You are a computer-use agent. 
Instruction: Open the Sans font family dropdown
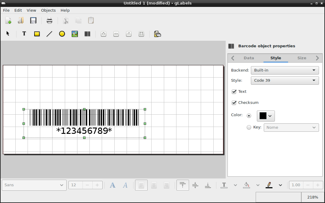click(34, 185)
